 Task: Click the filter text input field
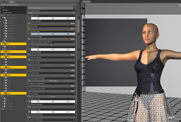coord(51,8)
